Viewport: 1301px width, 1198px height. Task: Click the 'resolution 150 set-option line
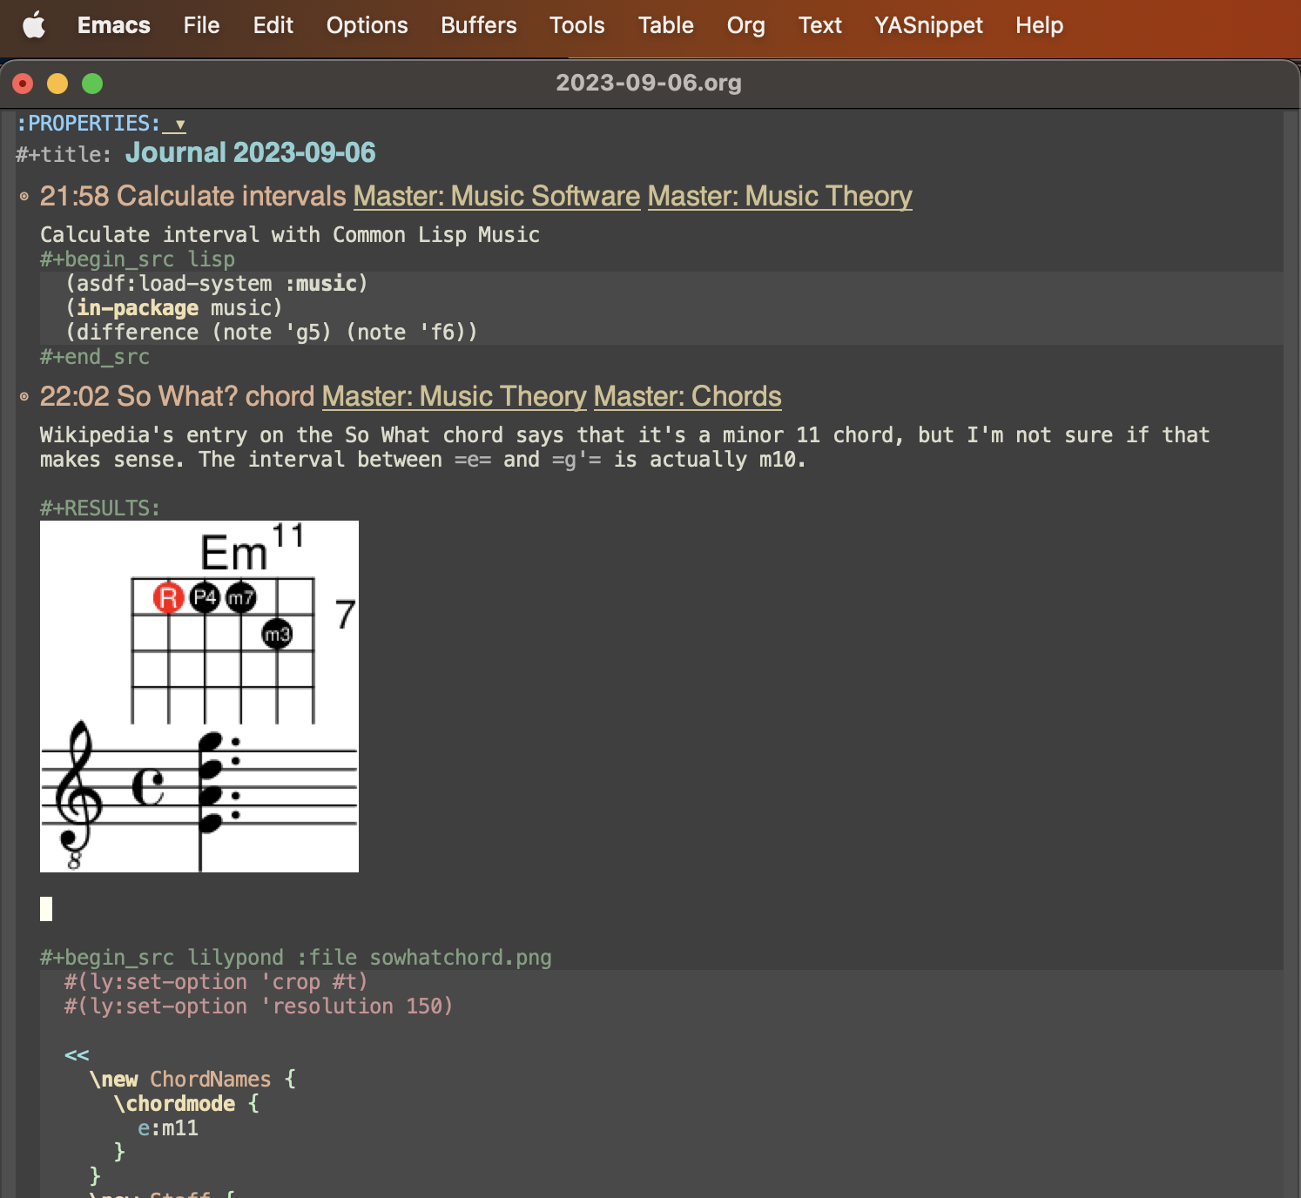tap(259, 1006)
